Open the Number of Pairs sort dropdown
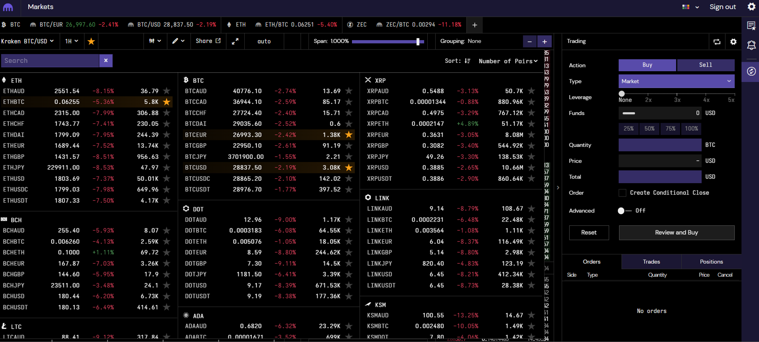Screen dimensions: 759x342 [508, 61]
